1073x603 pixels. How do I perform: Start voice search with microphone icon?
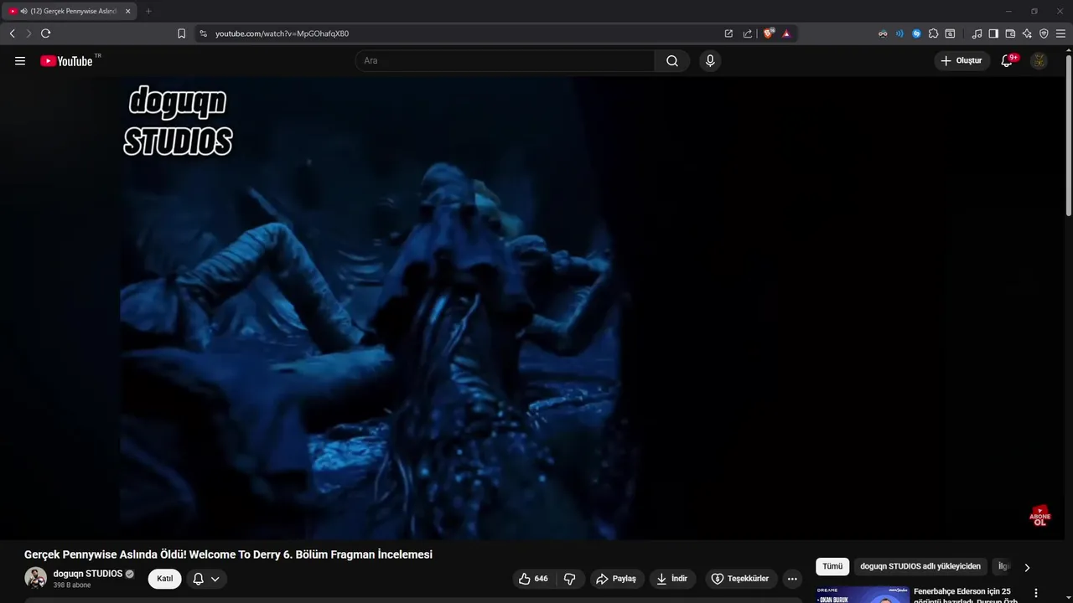[710, 61]
